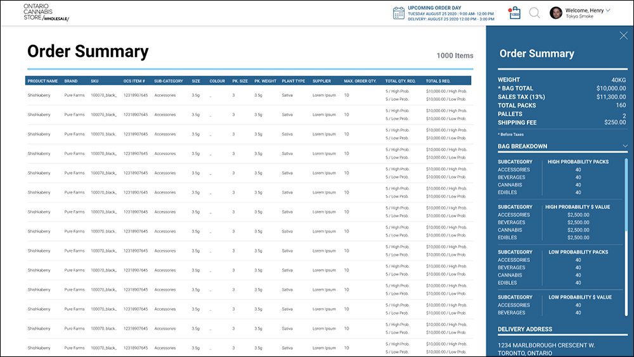Image resolution: width=634 pixels, height=357 pixels.
Task: Click the 1234 Marlborough Crescent W. address line
Action: tap(547, 345)
